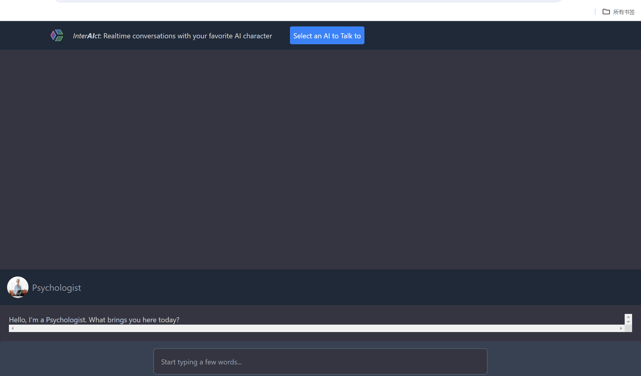641x376 pixels.
Task: Select the Psychologist character name
Action: (56, 288)
